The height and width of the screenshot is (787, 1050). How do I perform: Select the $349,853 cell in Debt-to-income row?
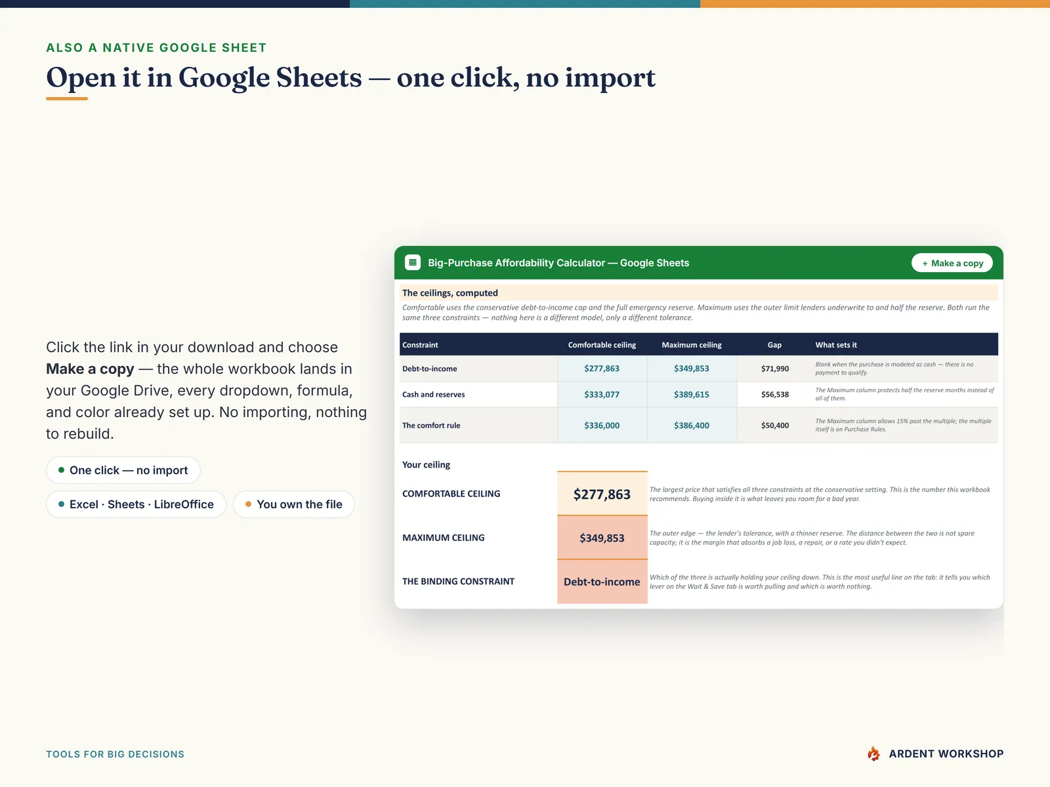(692, 369)
